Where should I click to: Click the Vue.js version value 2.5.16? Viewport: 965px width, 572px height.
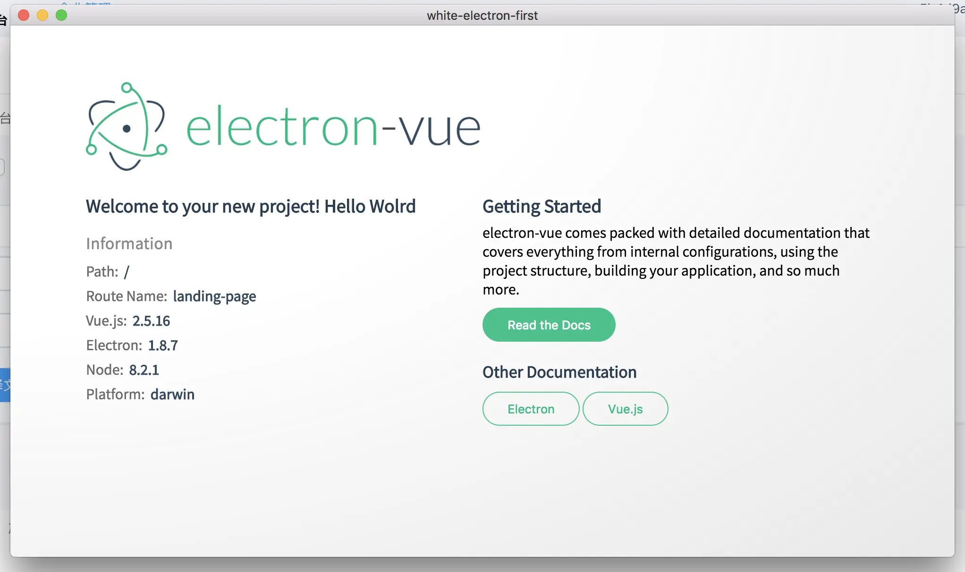click(151, 321)
